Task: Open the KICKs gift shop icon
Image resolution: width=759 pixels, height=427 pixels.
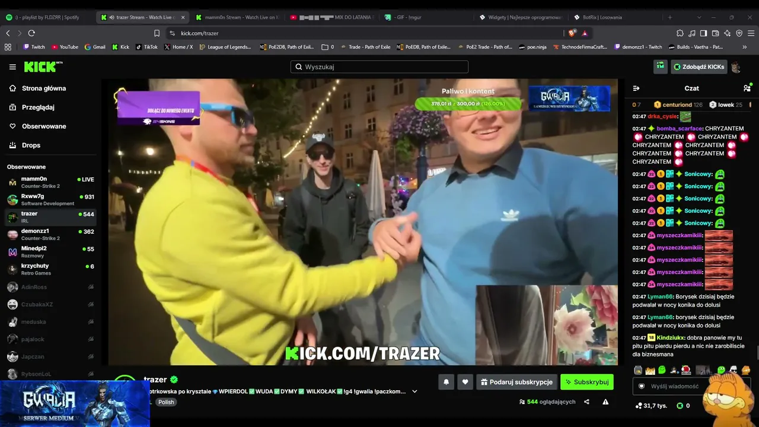Action: (660, 67)
